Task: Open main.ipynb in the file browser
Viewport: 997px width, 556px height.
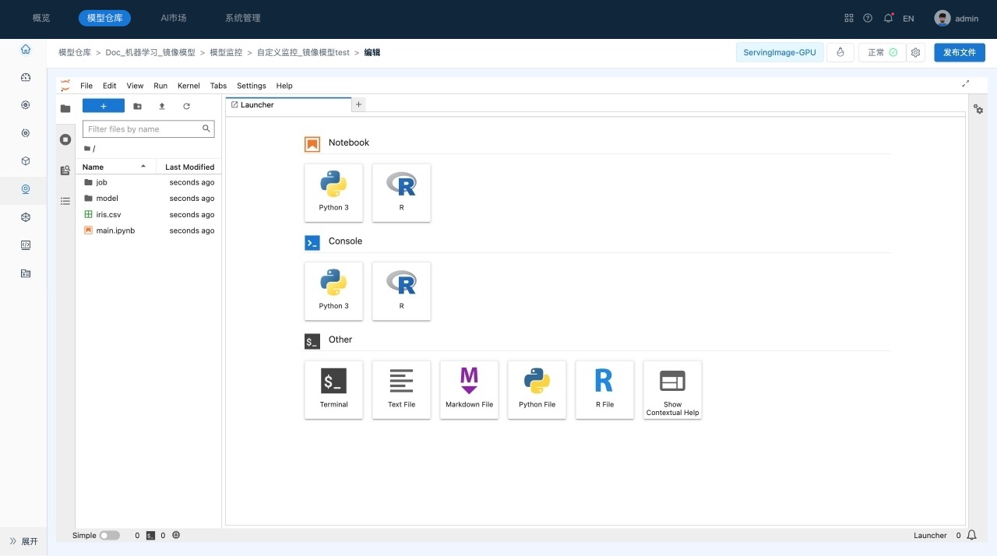Action: tap(115, 230)
